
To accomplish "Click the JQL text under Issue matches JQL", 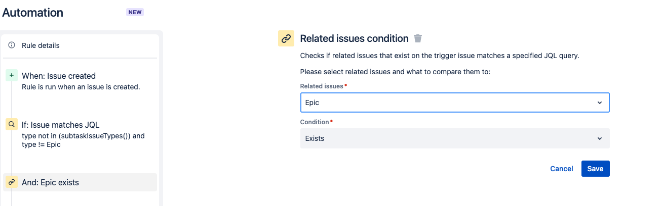I will coord(83,140).
